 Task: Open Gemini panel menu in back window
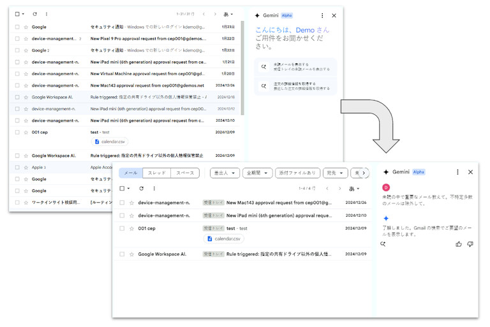pyautogui.click(x=322, y=15)
